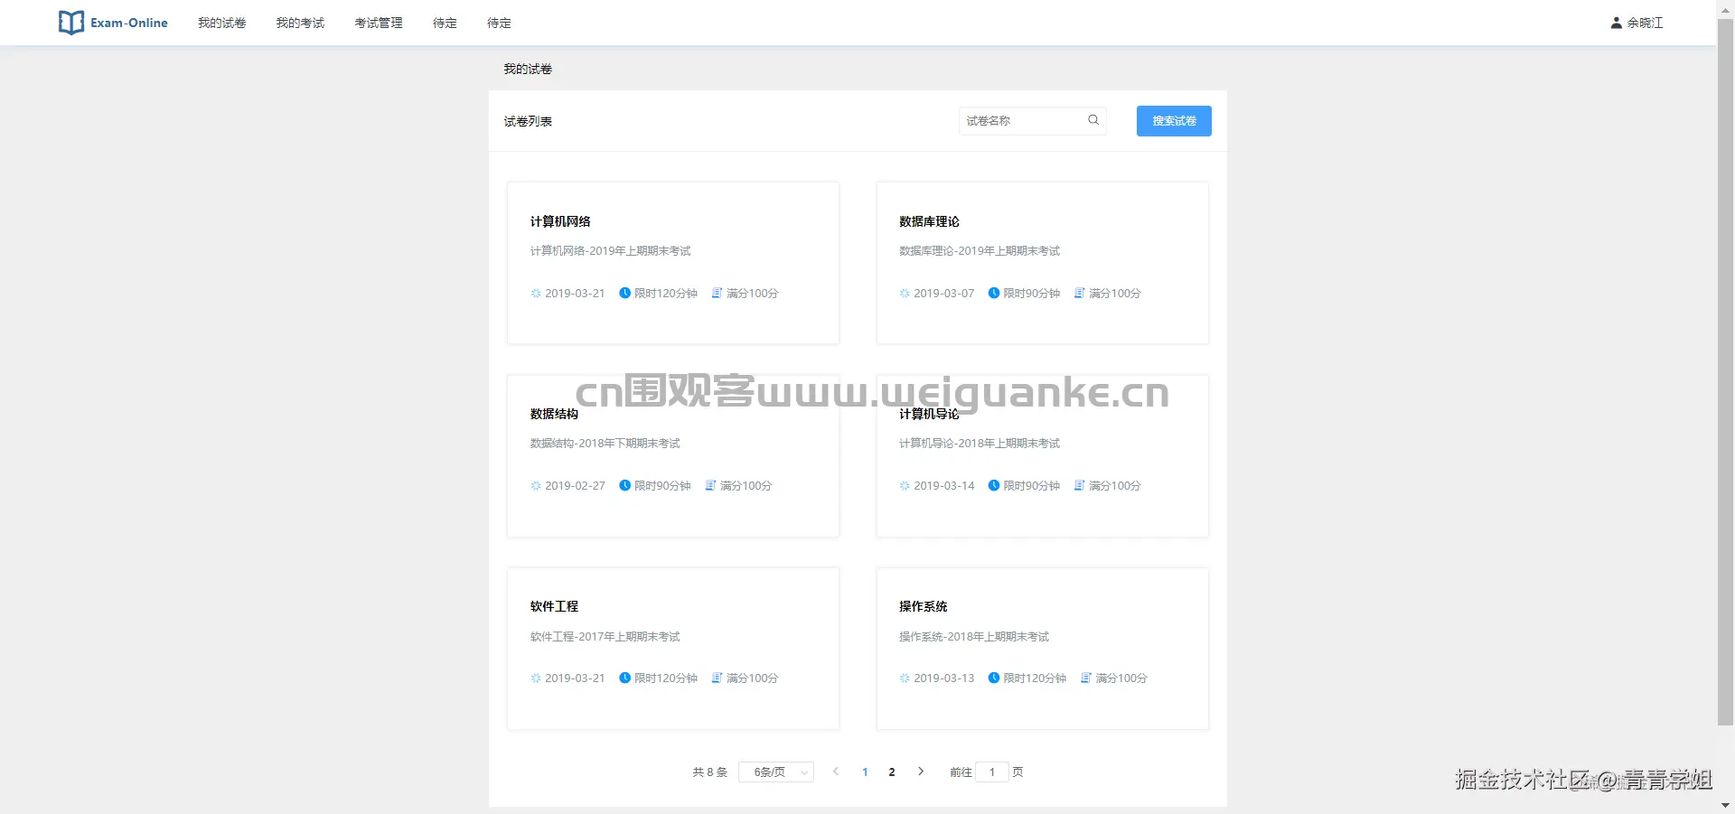Click the 2019-03-13 date text
This screenshot has height=814, width=1735.
[x=944, y=678]
